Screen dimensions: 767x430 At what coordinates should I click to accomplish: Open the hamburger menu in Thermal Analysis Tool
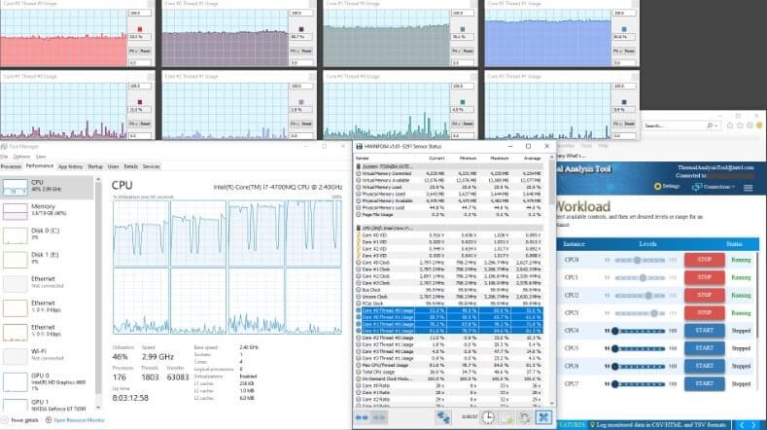click(748, 187)
